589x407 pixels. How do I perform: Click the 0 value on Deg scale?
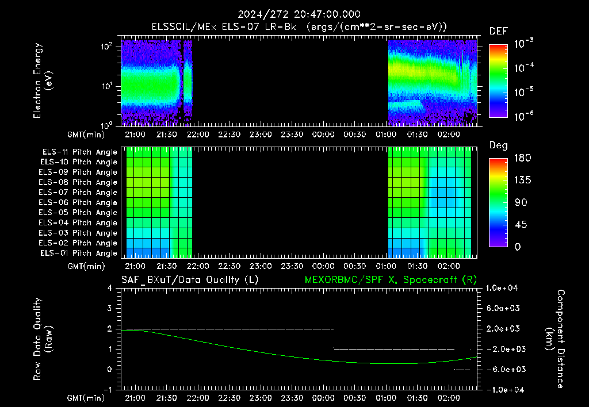pyautogui.click(x=518, y=247)
